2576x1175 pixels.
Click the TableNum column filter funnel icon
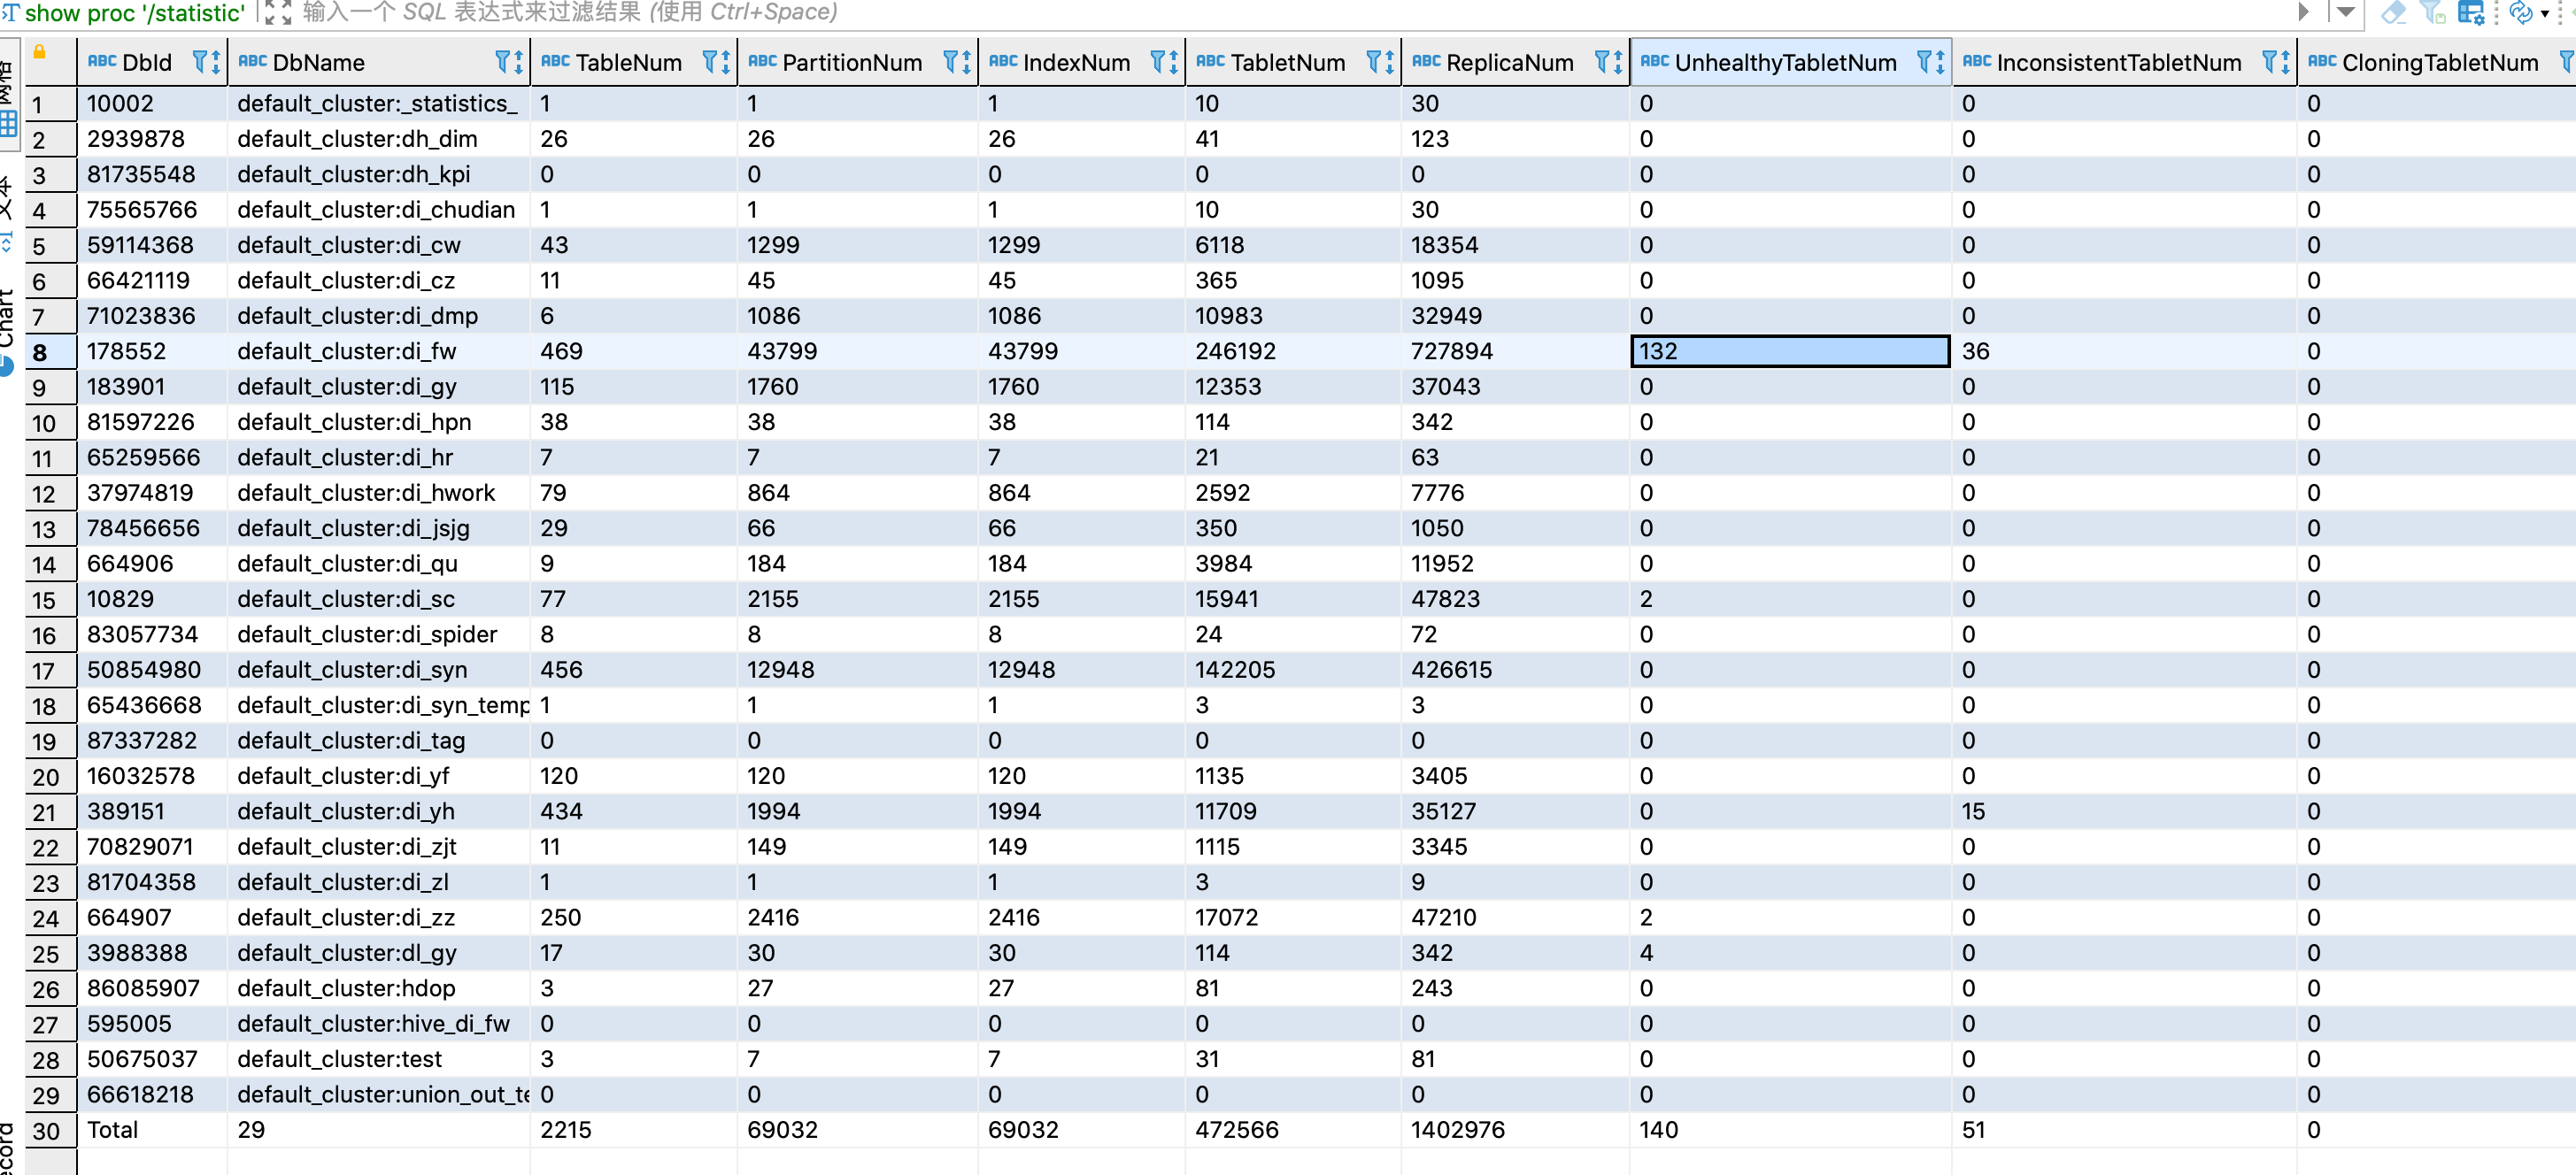point(711,62)
